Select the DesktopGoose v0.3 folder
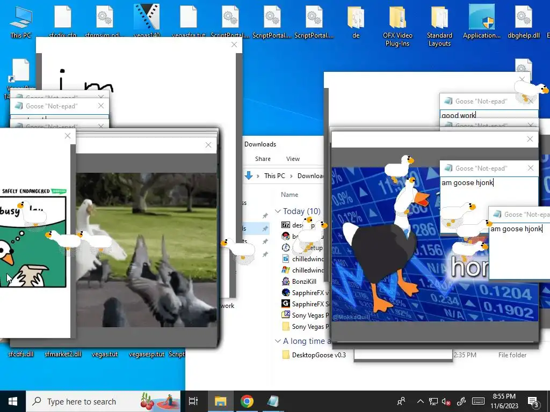This screenshot has width=550, height=412. [x=314, y=355]
